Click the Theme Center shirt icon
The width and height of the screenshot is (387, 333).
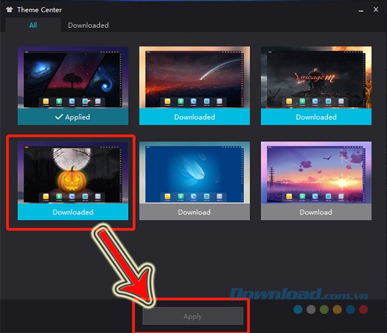click(x=9, y=10)
